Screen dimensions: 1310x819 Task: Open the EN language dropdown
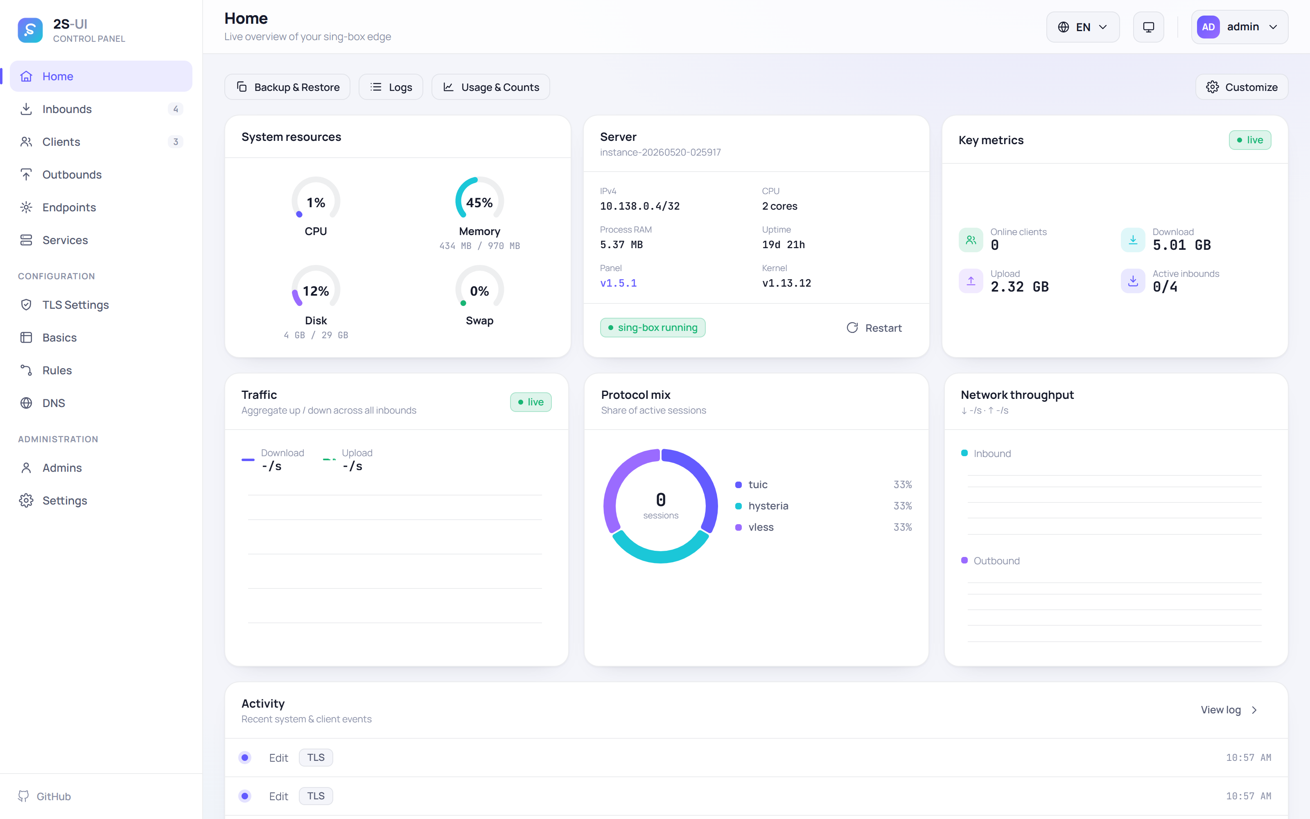coord(1083,27)
